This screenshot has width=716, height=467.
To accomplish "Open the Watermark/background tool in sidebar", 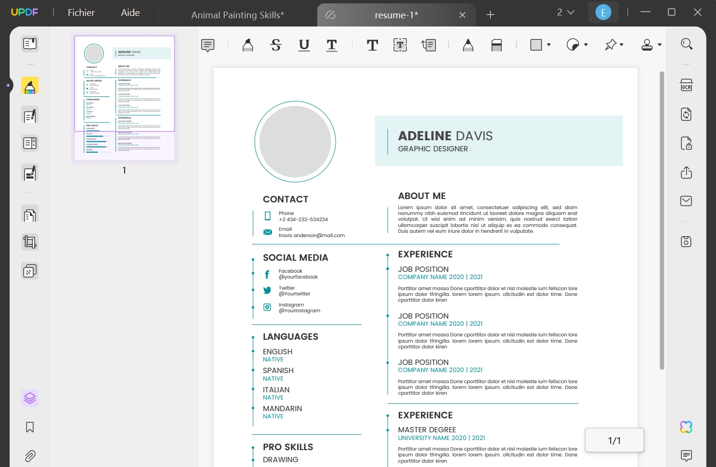I will click(30, 271).
